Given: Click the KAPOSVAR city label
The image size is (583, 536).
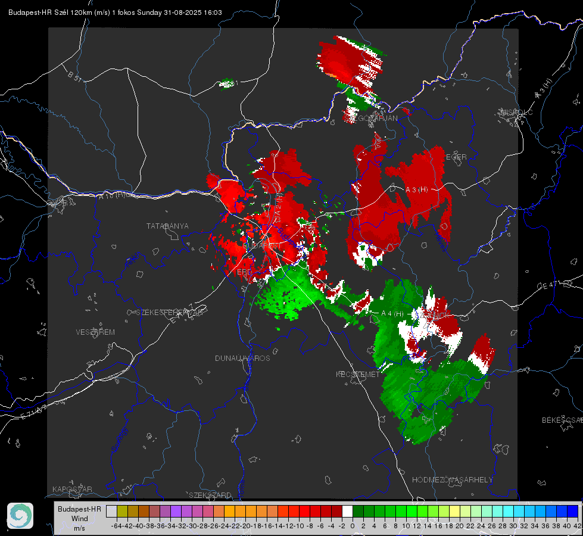Looking at the screenshot, I should tap(72, 489).
